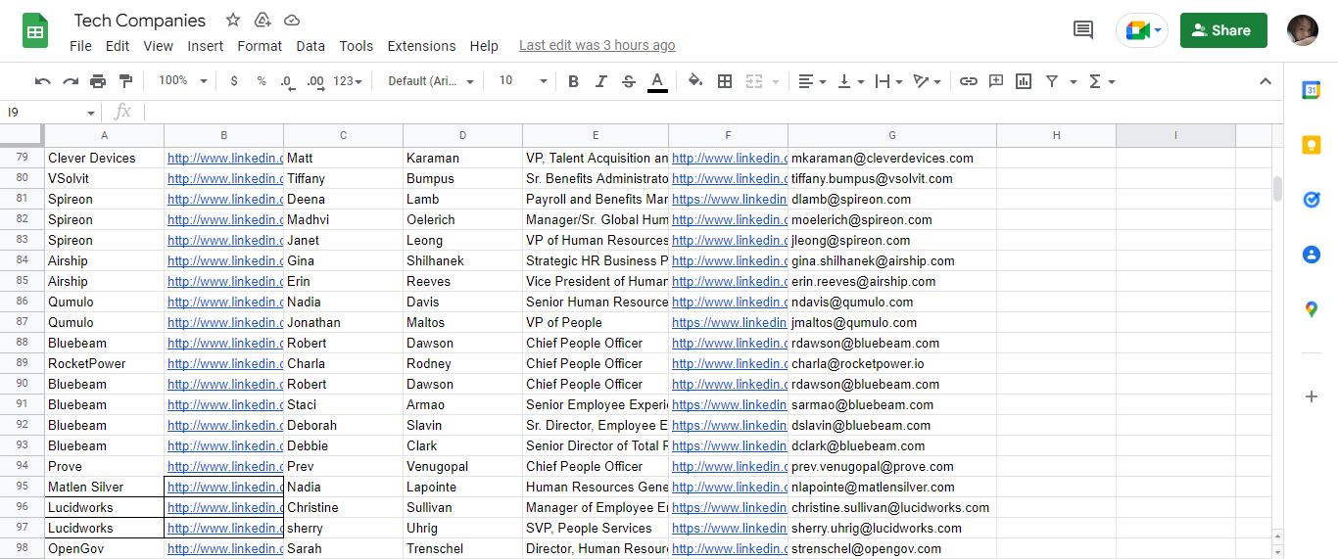
Task: Click the Redo arrow in toolbar
Action: tap(71, 81)
